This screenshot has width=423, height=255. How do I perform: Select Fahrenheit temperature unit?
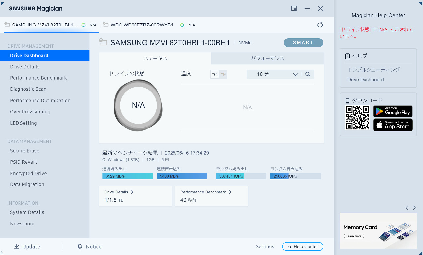point(224,74)
